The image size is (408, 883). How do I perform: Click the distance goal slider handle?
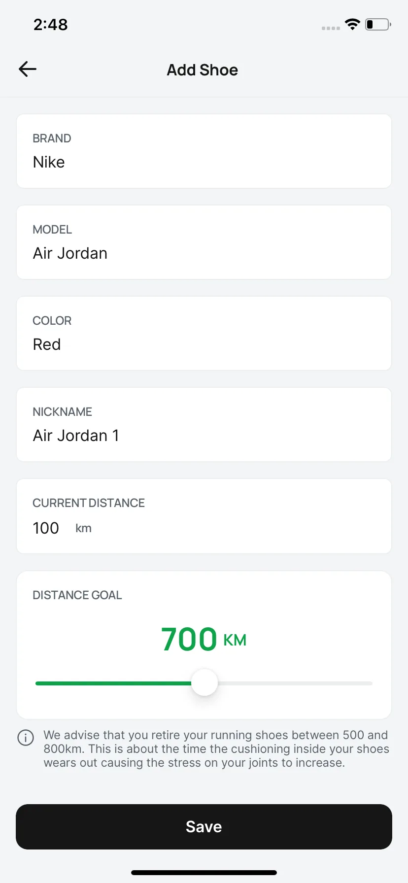[204, 682]
